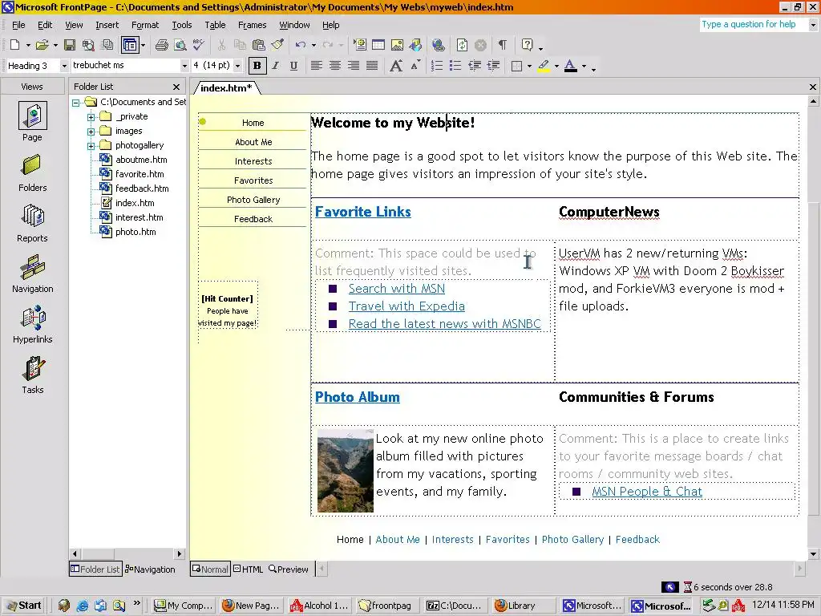The height and width of the screenshot is (616, 821).
Task: Expand the images folder
Action: tap(91, 132)
